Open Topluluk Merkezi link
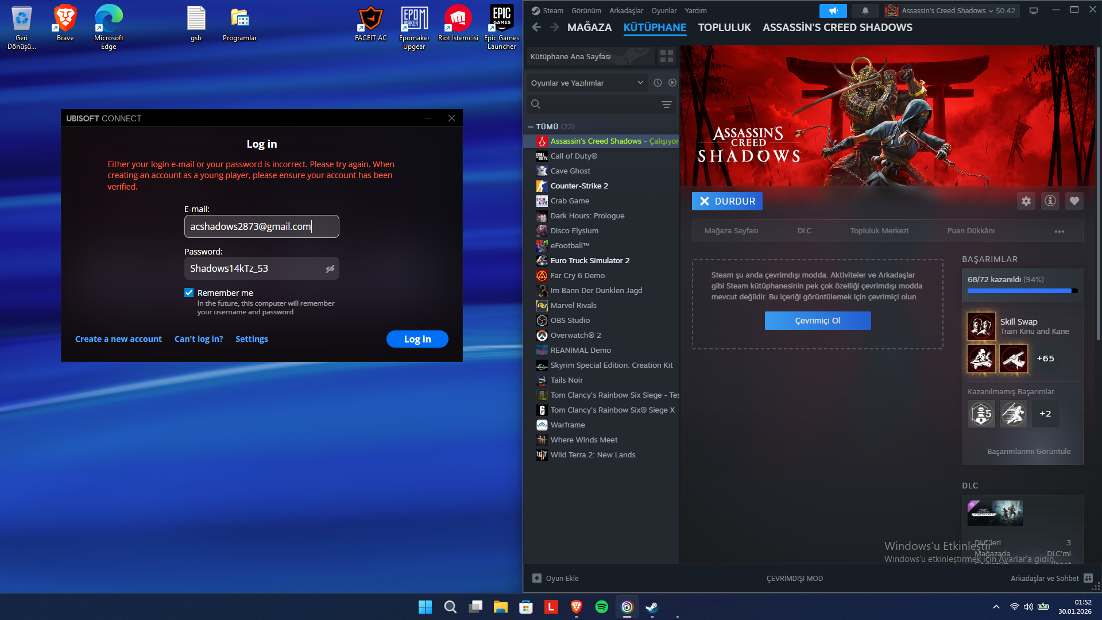The image size is (1102, 620). coord(879,231)
